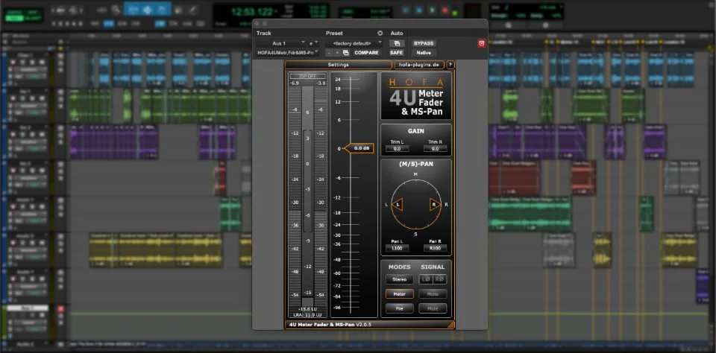The width and height of the screenshot is (716, 353).
Task: Enable the Mono signal button
Action: [x=433, y=294]
